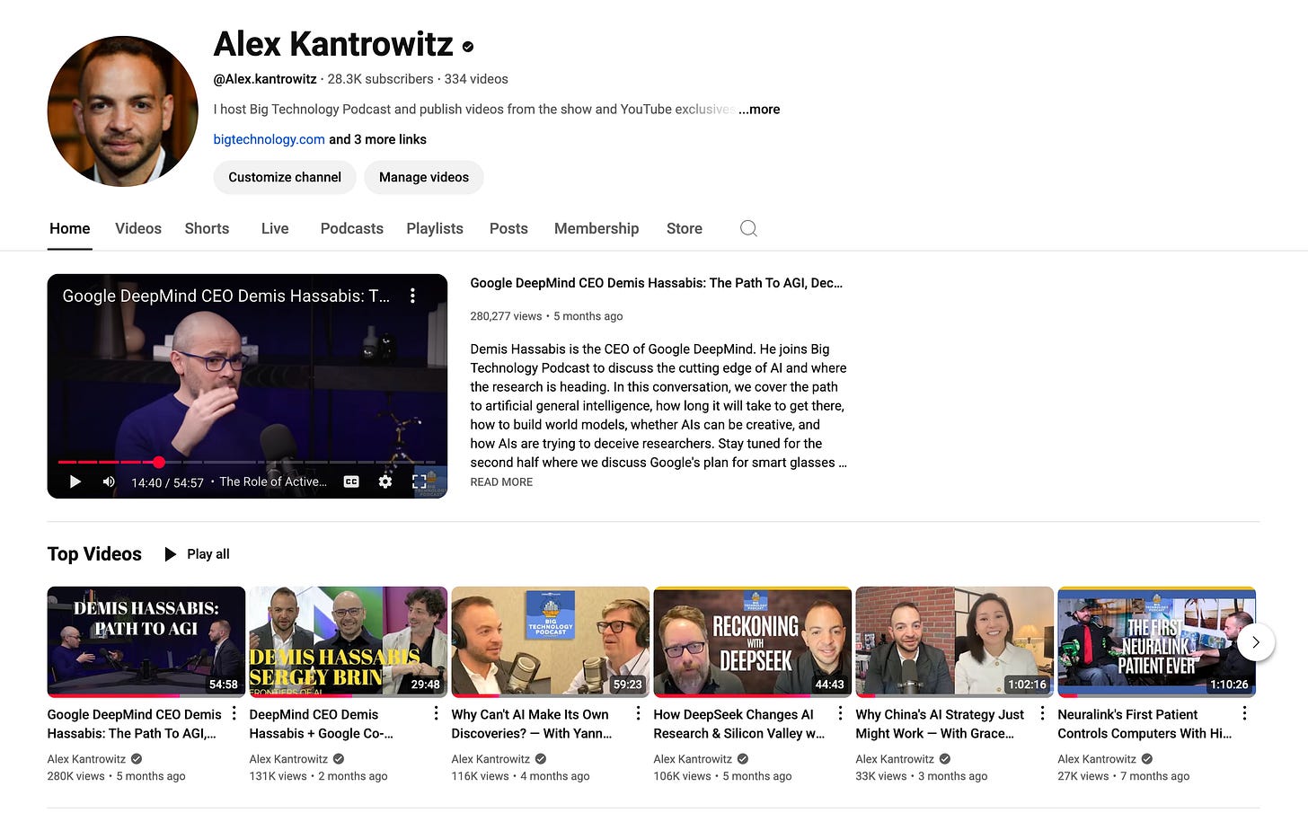This screenshot has height=813, width=1308.
Task: Click the Manage videos button
Action: 424,177
